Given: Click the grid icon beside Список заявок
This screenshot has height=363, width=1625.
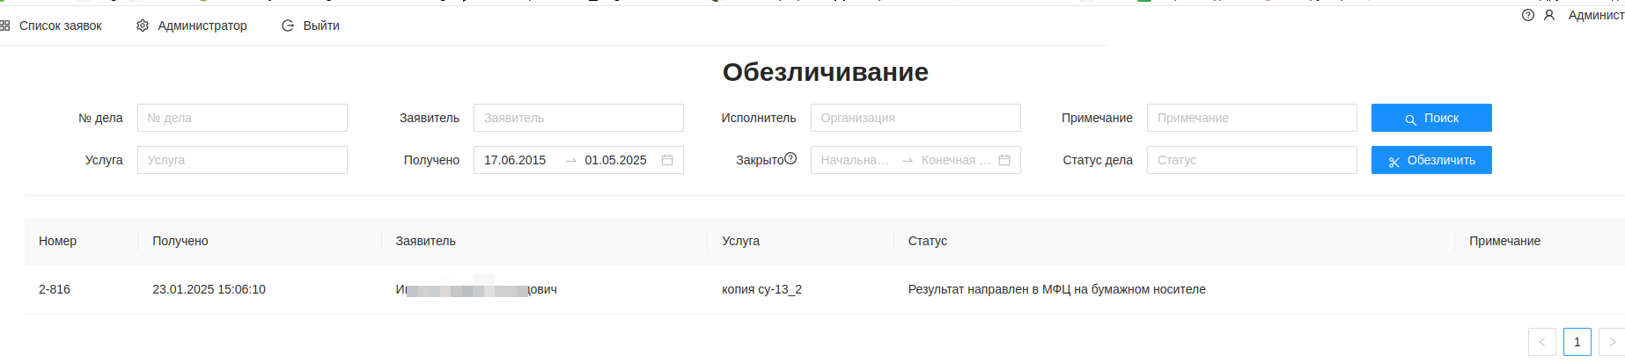Looking at the screenshot, I should [5, 26].
